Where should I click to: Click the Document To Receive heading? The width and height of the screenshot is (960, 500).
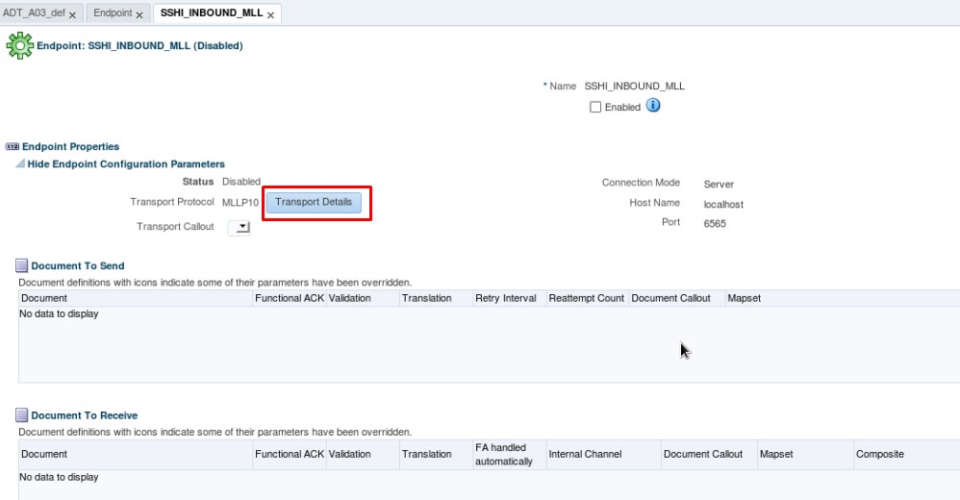coord(85,415)
